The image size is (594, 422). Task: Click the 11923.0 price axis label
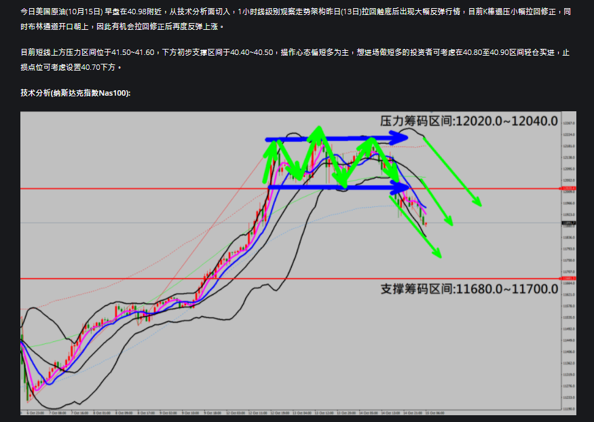[x=569, y=214]
